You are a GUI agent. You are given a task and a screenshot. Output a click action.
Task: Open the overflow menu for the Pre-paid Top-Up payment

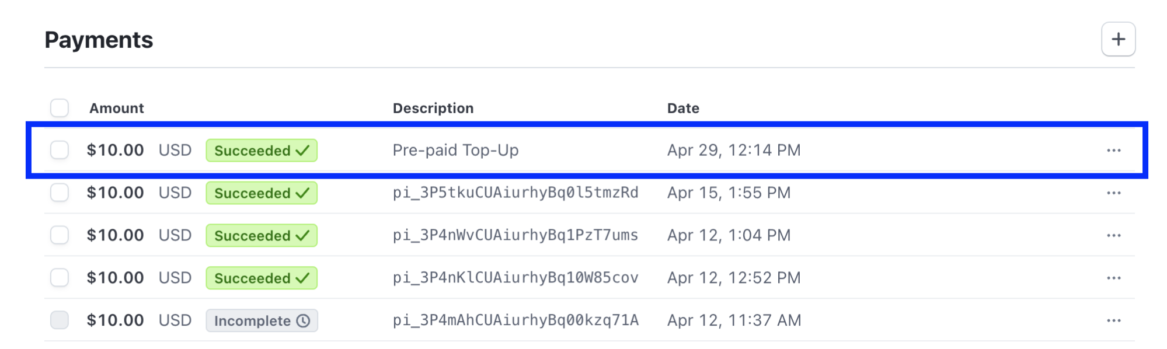tap(1114, 150)
